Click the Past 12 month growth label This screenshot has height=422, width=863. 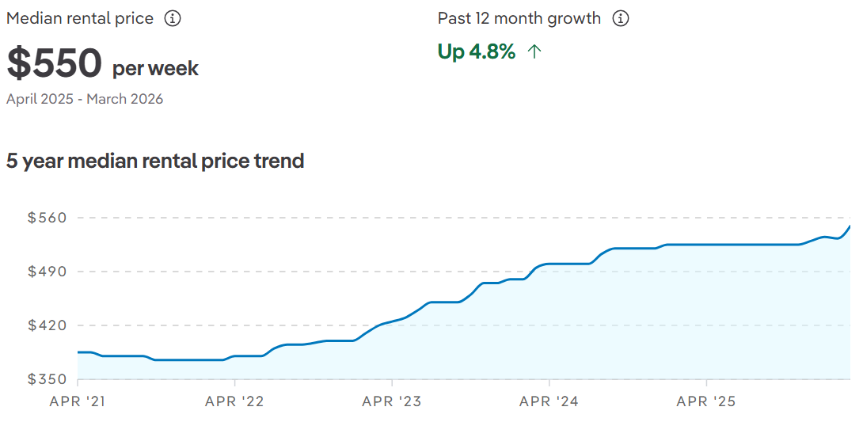(x=519, y=18)
